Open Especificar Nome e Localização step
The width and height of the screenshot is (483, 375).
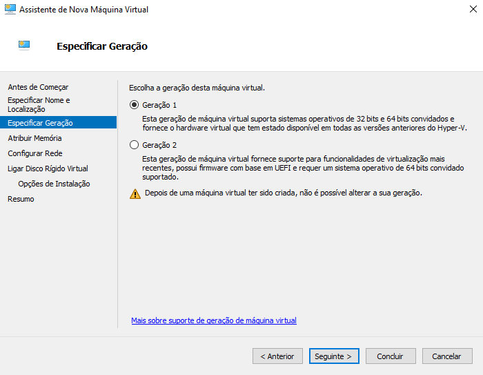39,104
